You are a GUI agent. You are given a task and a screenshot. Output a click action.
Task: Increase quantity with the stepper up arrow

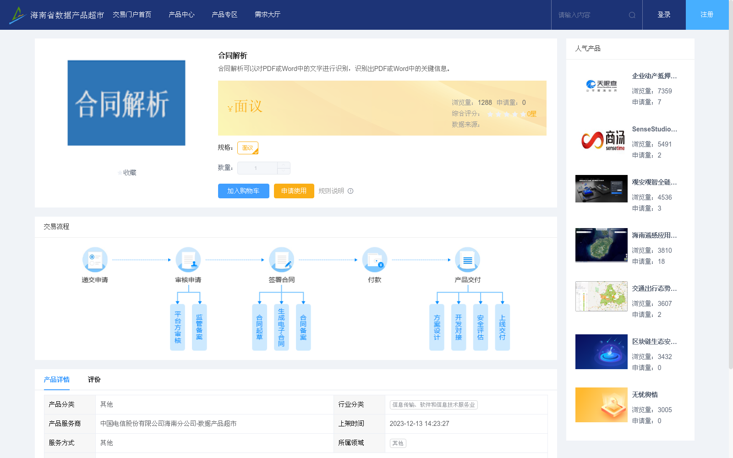(284, 165)
